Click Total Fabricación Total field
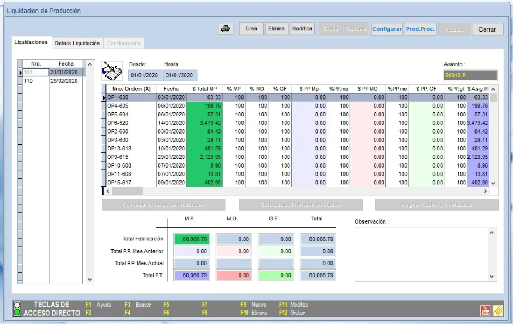The image size is (513, 324). (x=318, y=239)
